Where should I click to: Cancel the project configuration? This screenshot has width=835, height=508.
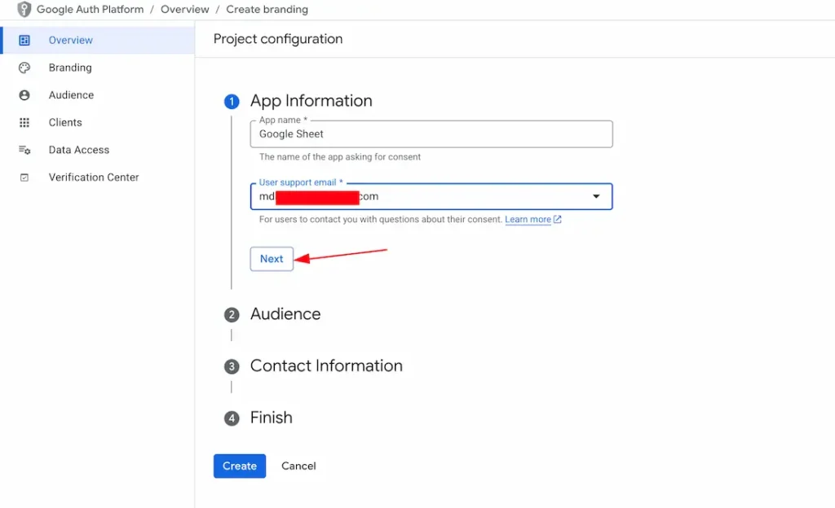[x=298, y=466]
